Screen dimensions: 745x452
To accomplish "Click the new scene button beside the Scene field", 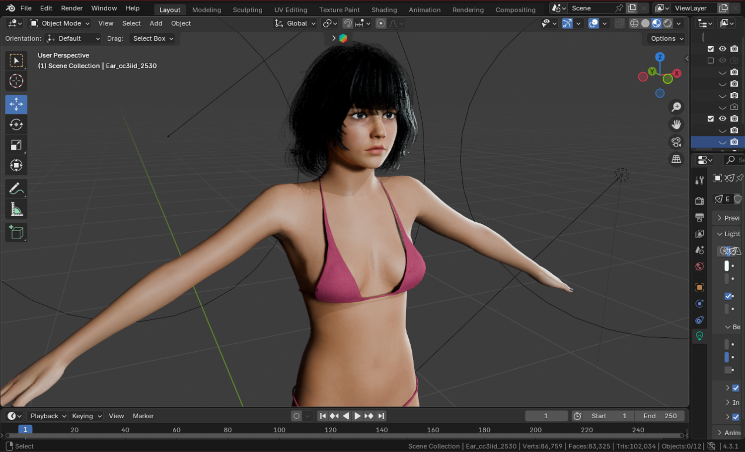I will click(x=632, y=8).
